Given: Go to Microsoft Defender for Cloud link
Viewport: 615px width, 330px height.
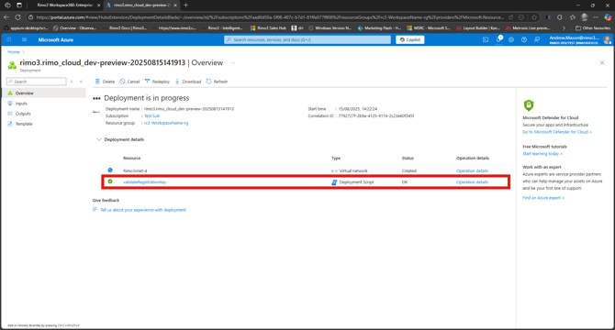Looking at the screenshot, I should pos(557,132).
